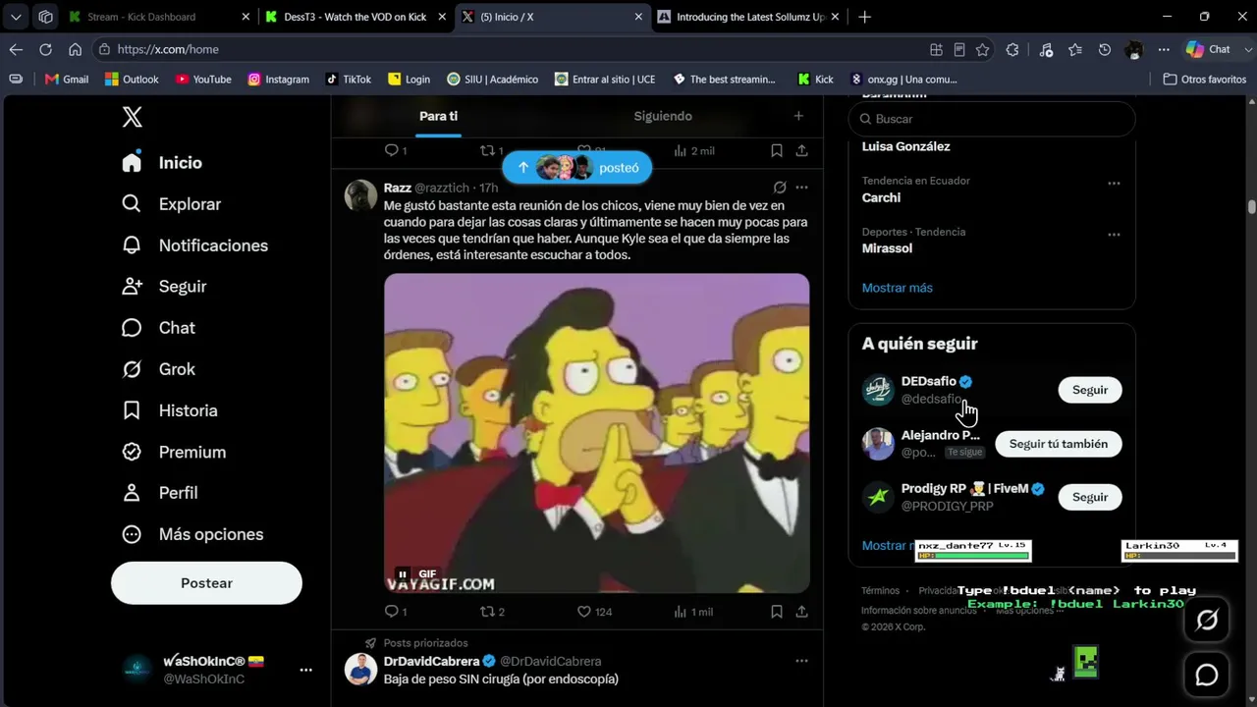
Task: Open the workspaces icon beside the tabs
Action: pos(45,17)
